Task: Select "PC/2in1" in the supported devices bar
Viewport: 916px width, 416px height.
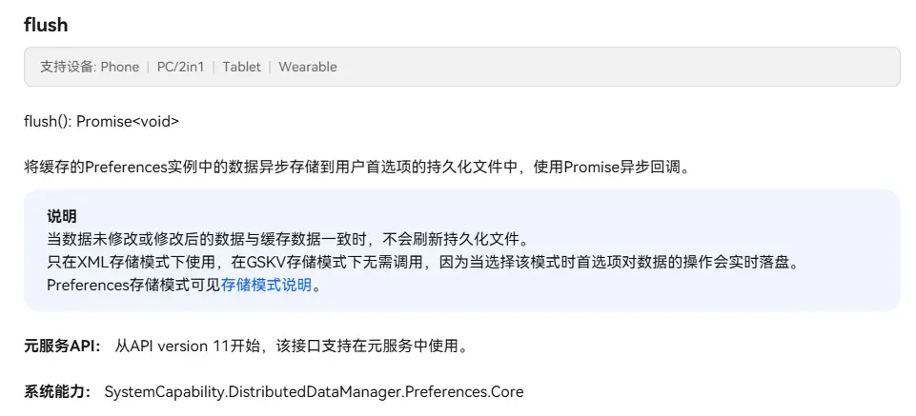Action: [180, 67]
